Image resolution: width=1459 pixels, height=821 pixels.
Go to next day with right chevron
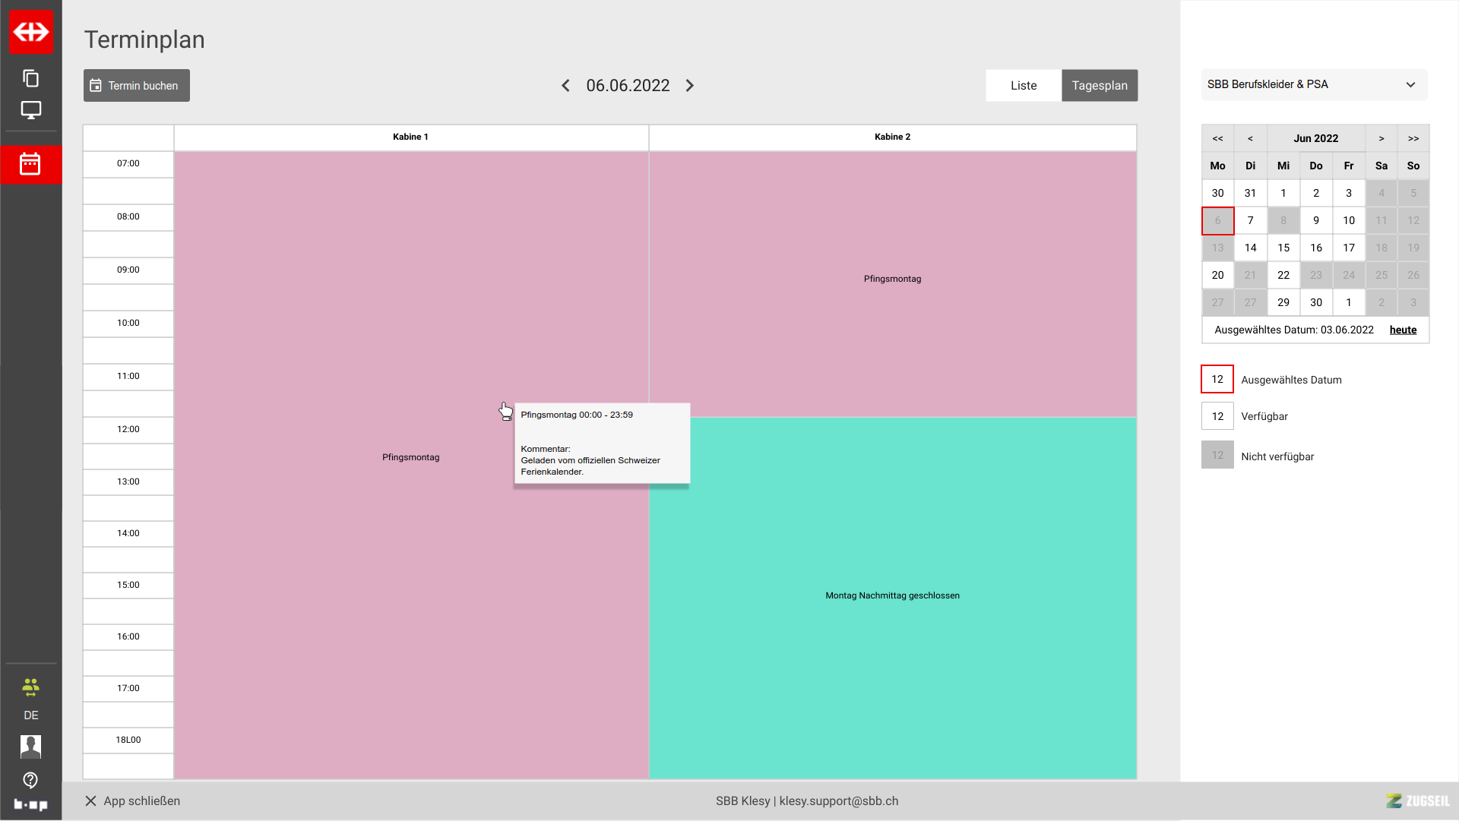[x=690, y=86]
